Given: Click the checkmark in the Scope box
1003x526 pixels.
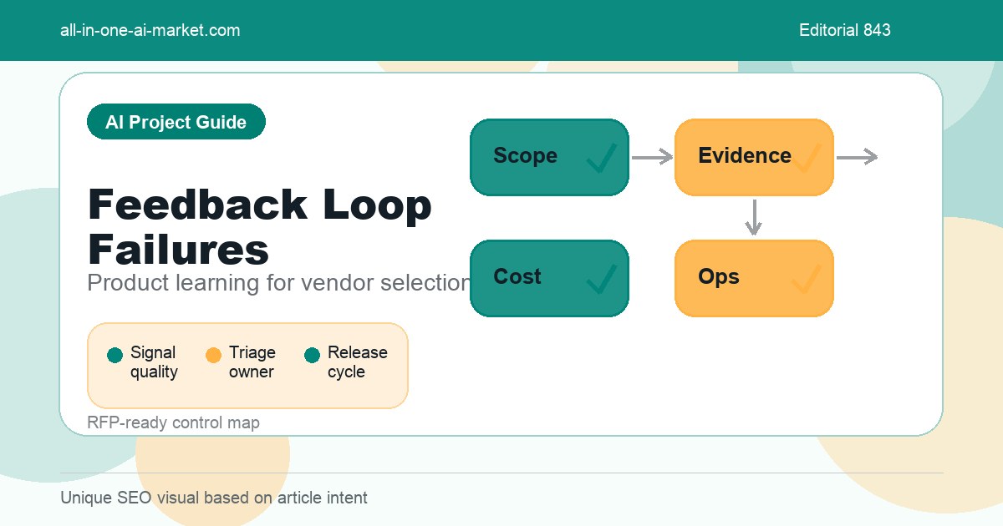Looking at the screenshot, I should click(602, 158).
